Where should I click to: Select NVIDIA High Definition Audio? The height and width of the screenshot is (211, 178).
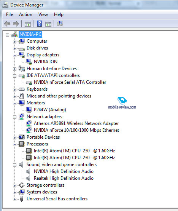pyautogui.click(x=64, y=171)
